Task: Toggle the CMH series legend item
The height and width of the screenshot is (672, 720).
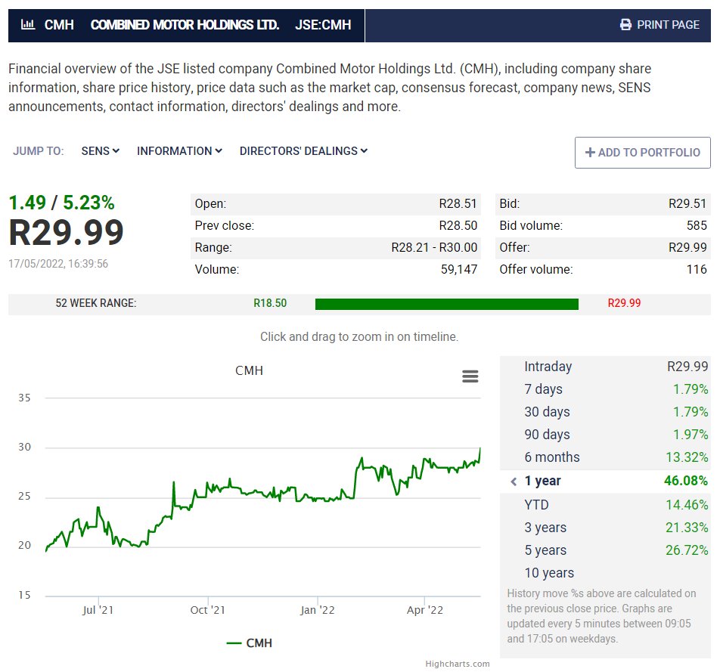Action: (250, 643)
